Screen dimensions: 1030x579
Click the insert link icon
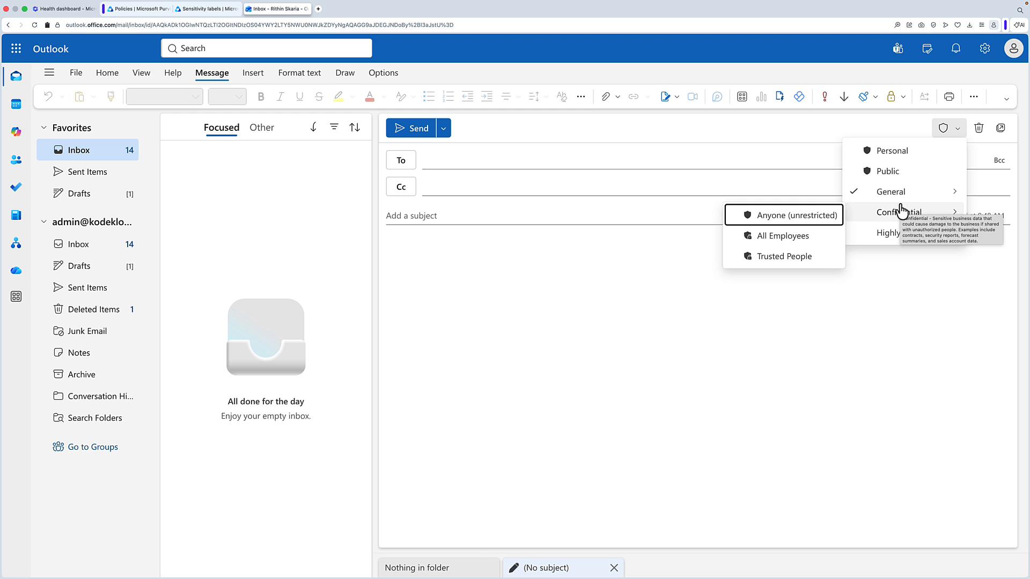(x=634, y=96)
